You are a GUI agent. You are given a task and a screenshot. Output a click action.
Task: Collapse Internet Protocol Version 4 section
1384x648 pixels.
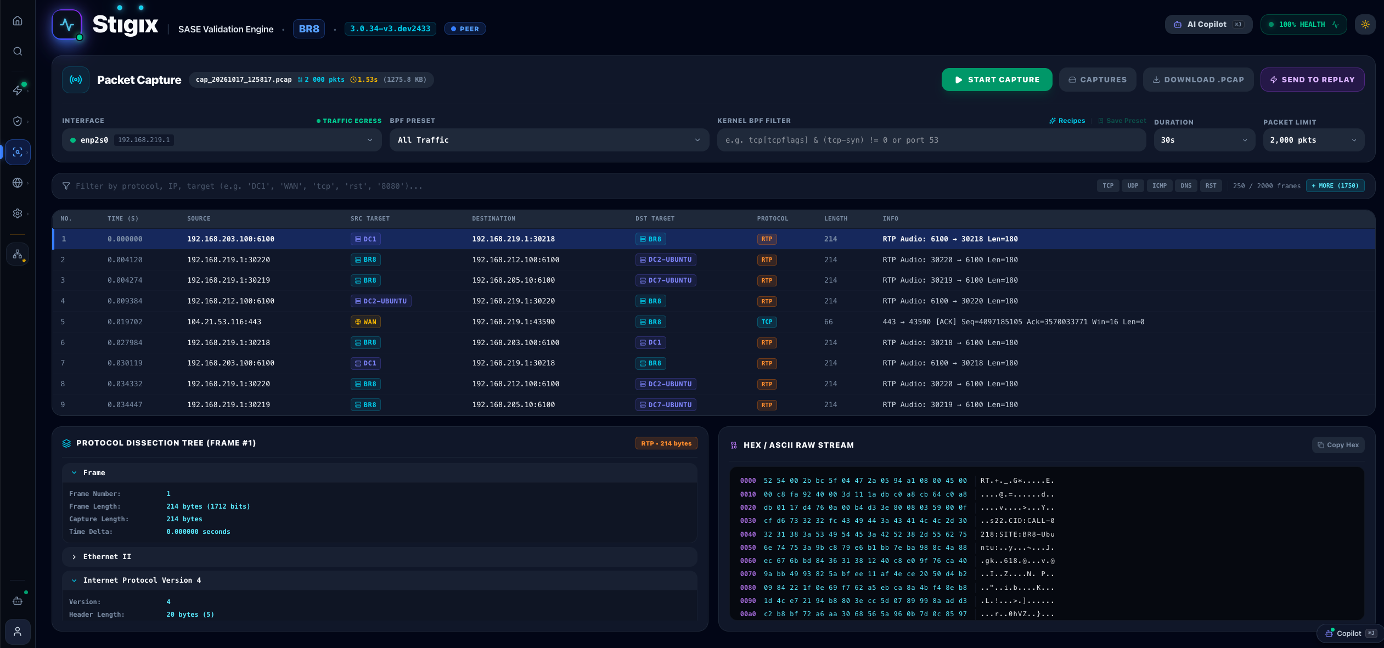380,581
